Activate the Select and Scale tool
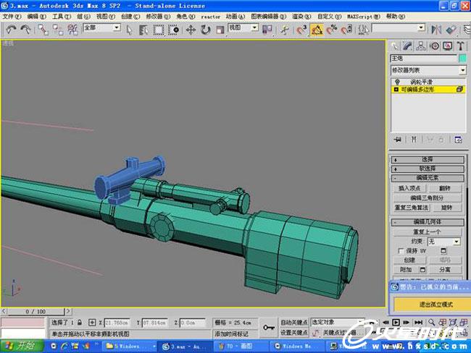471x353 pixels. (x=220, y=30)
